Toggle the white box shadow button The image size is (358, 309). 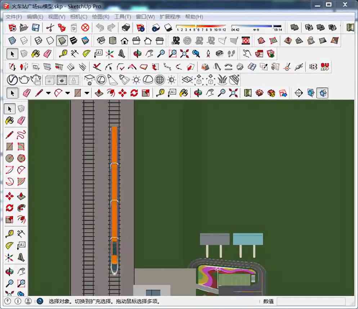[x=168, y=28]
